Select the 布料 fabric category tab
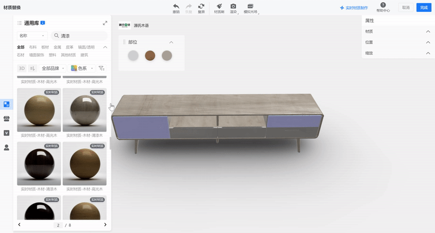The width and height of the screenshot is (435, 233). (33, 47)
